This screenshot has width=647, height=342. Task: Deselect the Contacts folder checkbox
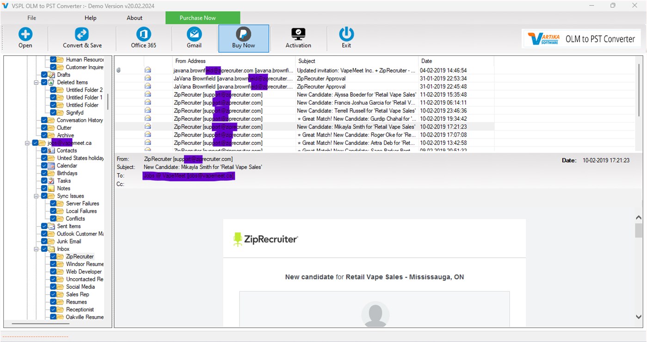(x=43, y=150)
